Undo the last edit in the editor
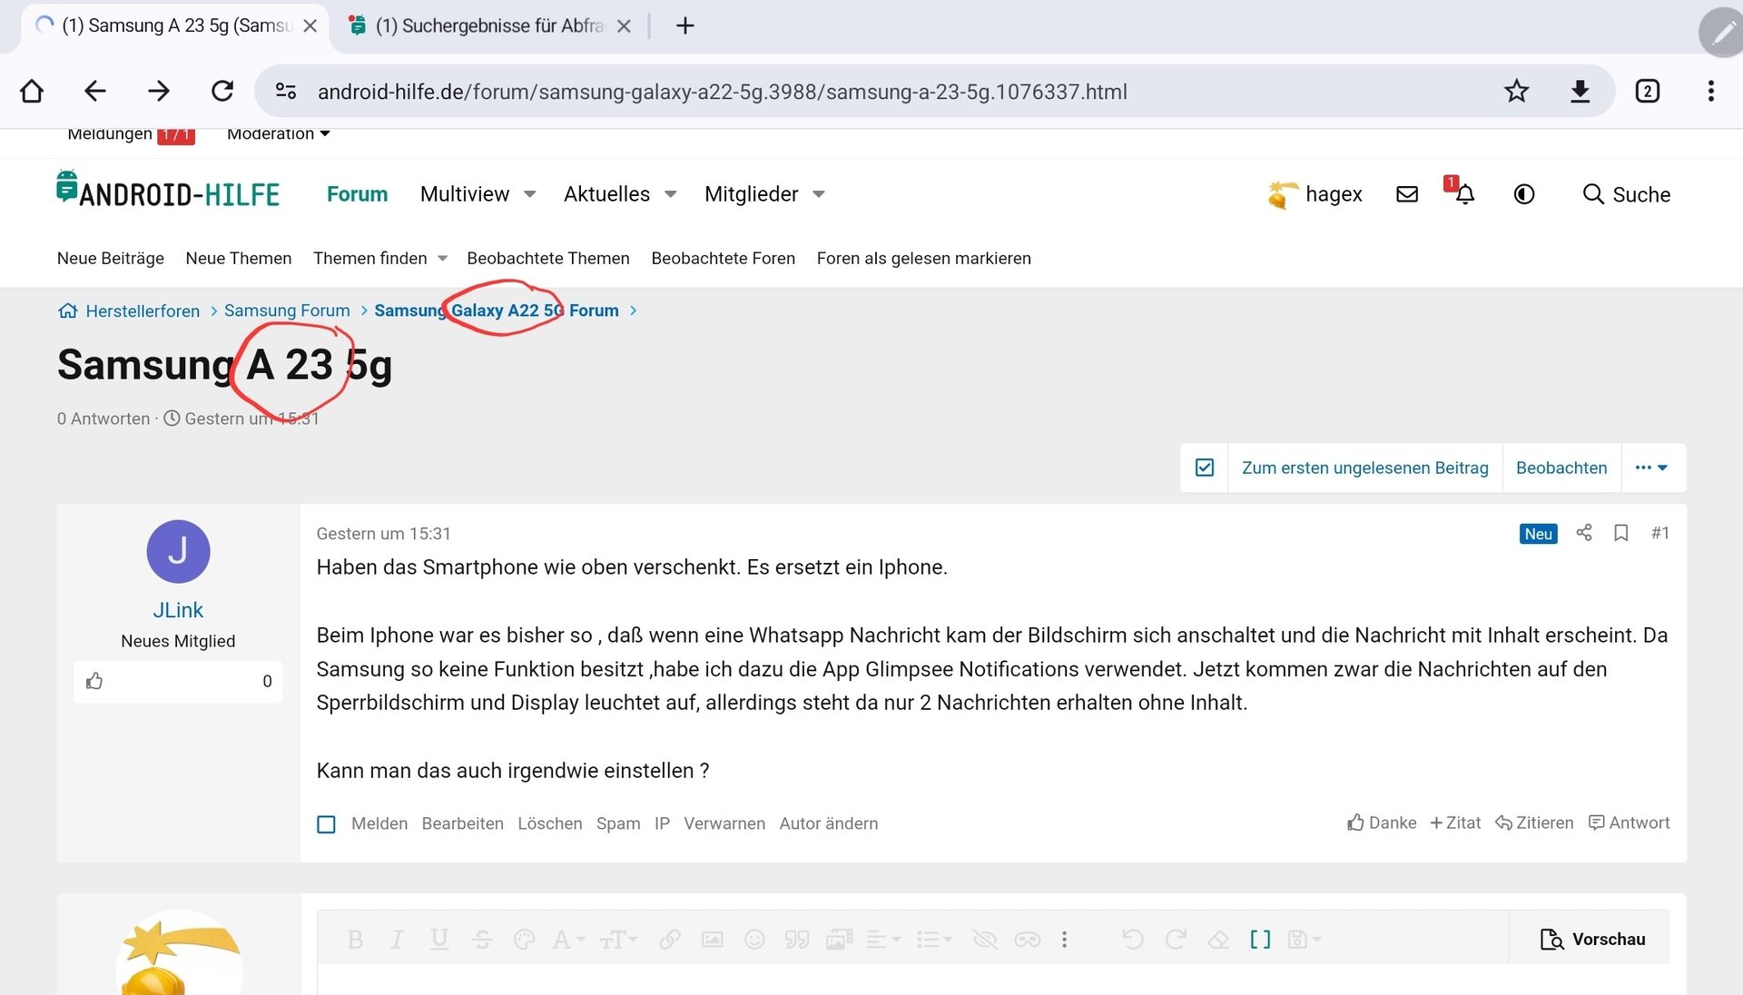Image resolution: width=1743 pixels, height=995 pixels. [x=1132, y=940]
